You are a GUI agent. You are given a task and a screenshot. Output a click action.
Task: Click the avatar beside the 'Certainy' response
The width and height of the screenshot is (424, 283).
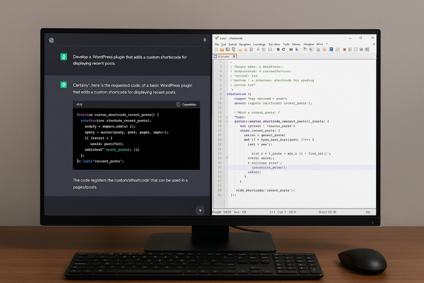(x=63, y=85)
